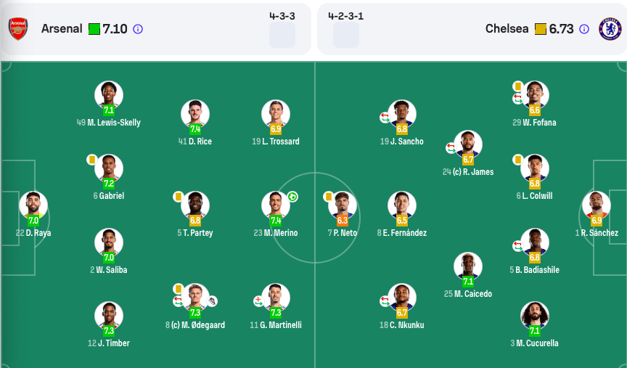
Task: Click the goal icon on M. Merino
Action: click(292, 196)
